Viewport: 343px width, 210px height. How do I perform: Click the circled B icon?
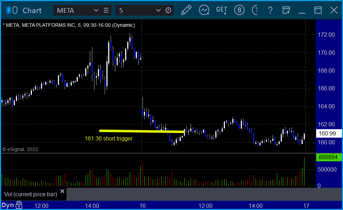click(239, 10)
